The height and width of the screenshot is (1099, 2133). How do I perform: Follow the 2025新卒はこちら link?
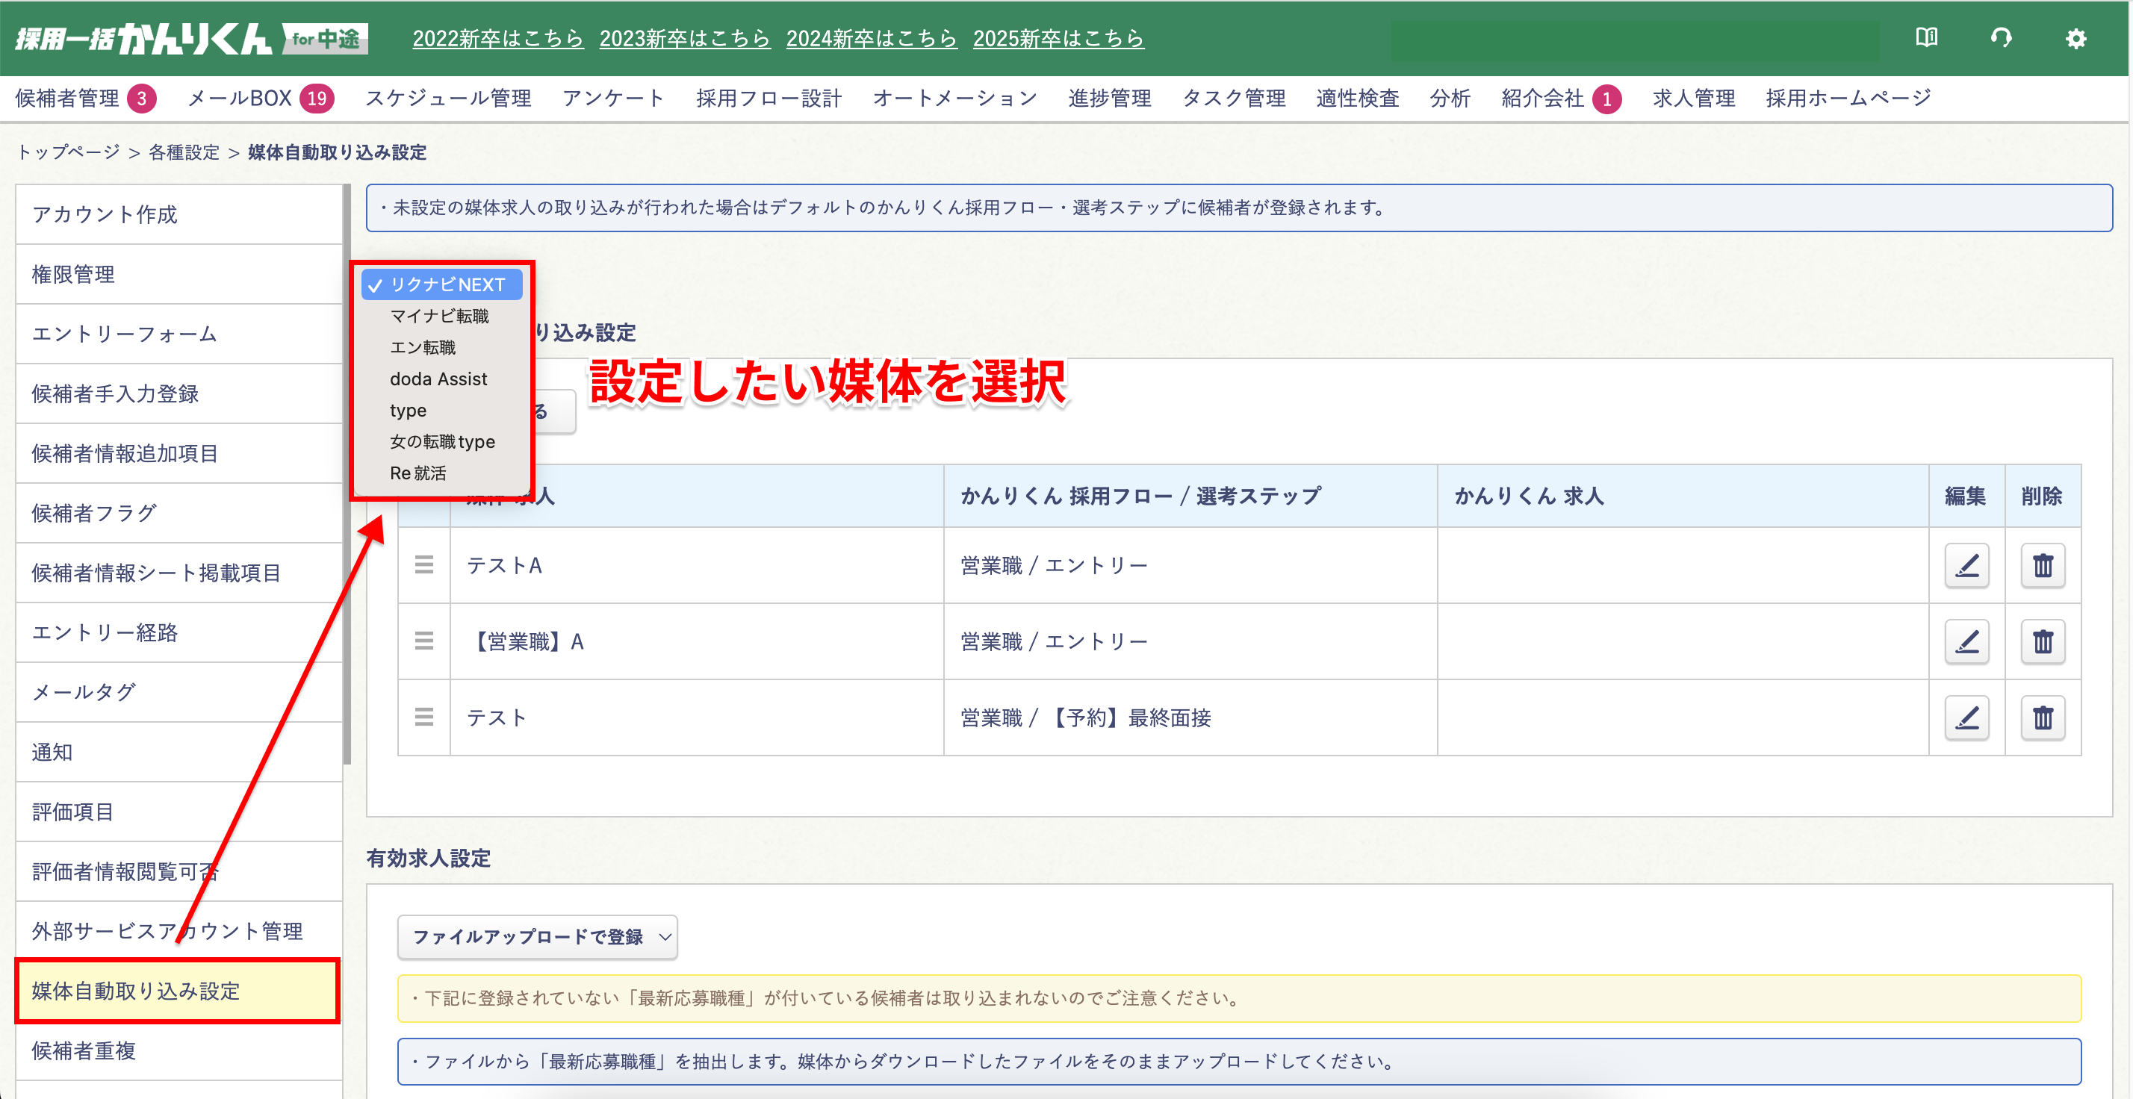point(1059,38)
